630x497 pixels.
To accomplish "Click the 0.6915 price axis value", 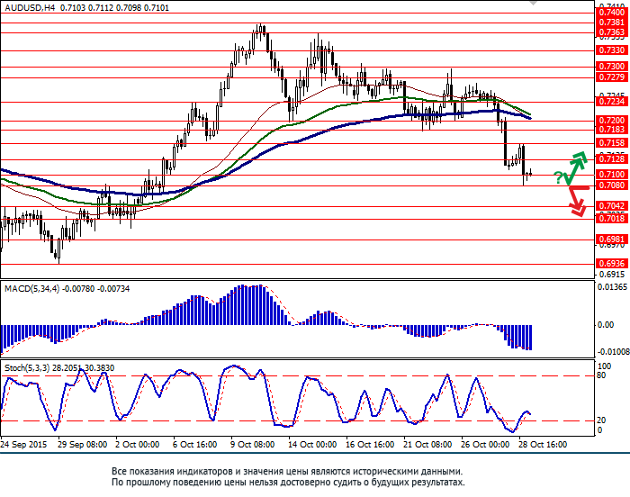I will pos(612,275).
